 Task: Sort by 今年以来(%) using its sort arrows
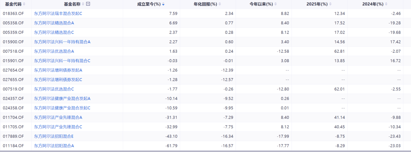pyautogui.click(x=276, y=4)
